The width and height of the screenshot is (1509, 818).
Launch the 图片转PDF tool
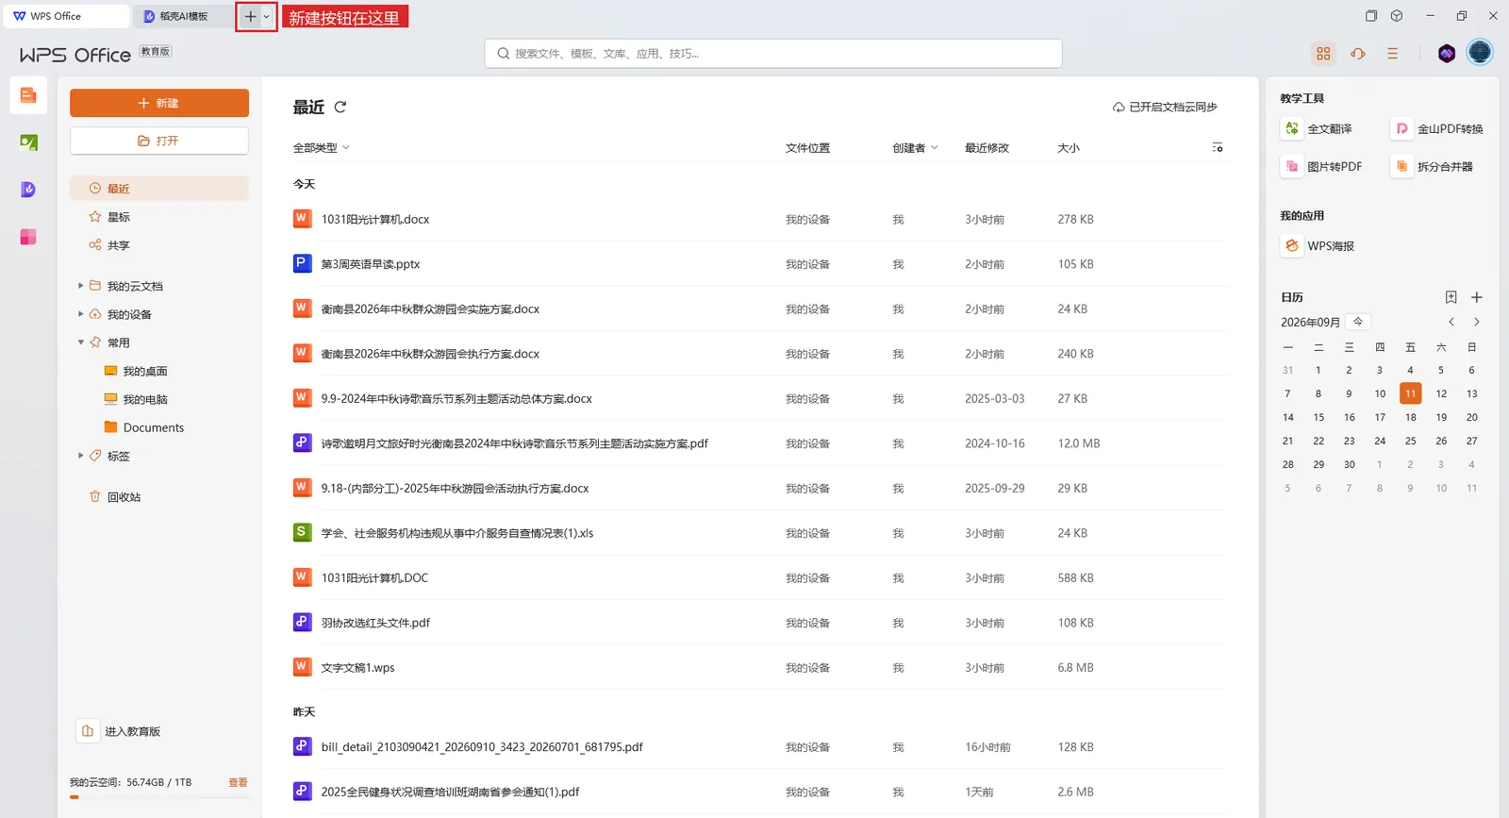click(x=1322, y=167)
